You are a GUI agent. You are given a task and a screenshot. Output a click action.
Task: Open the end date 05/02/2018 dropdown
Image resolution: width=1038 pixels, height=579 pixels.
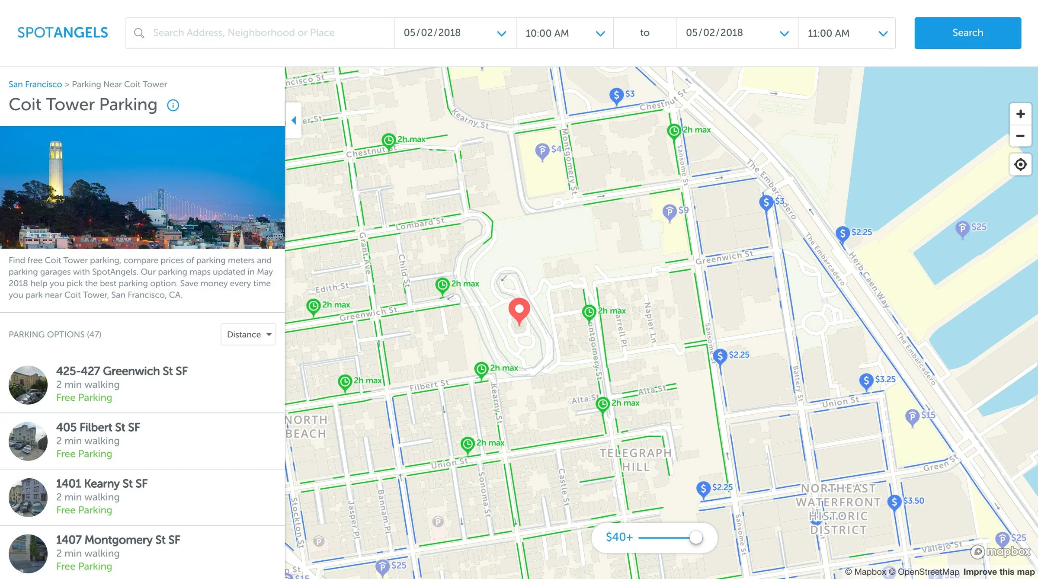[737, 33]
